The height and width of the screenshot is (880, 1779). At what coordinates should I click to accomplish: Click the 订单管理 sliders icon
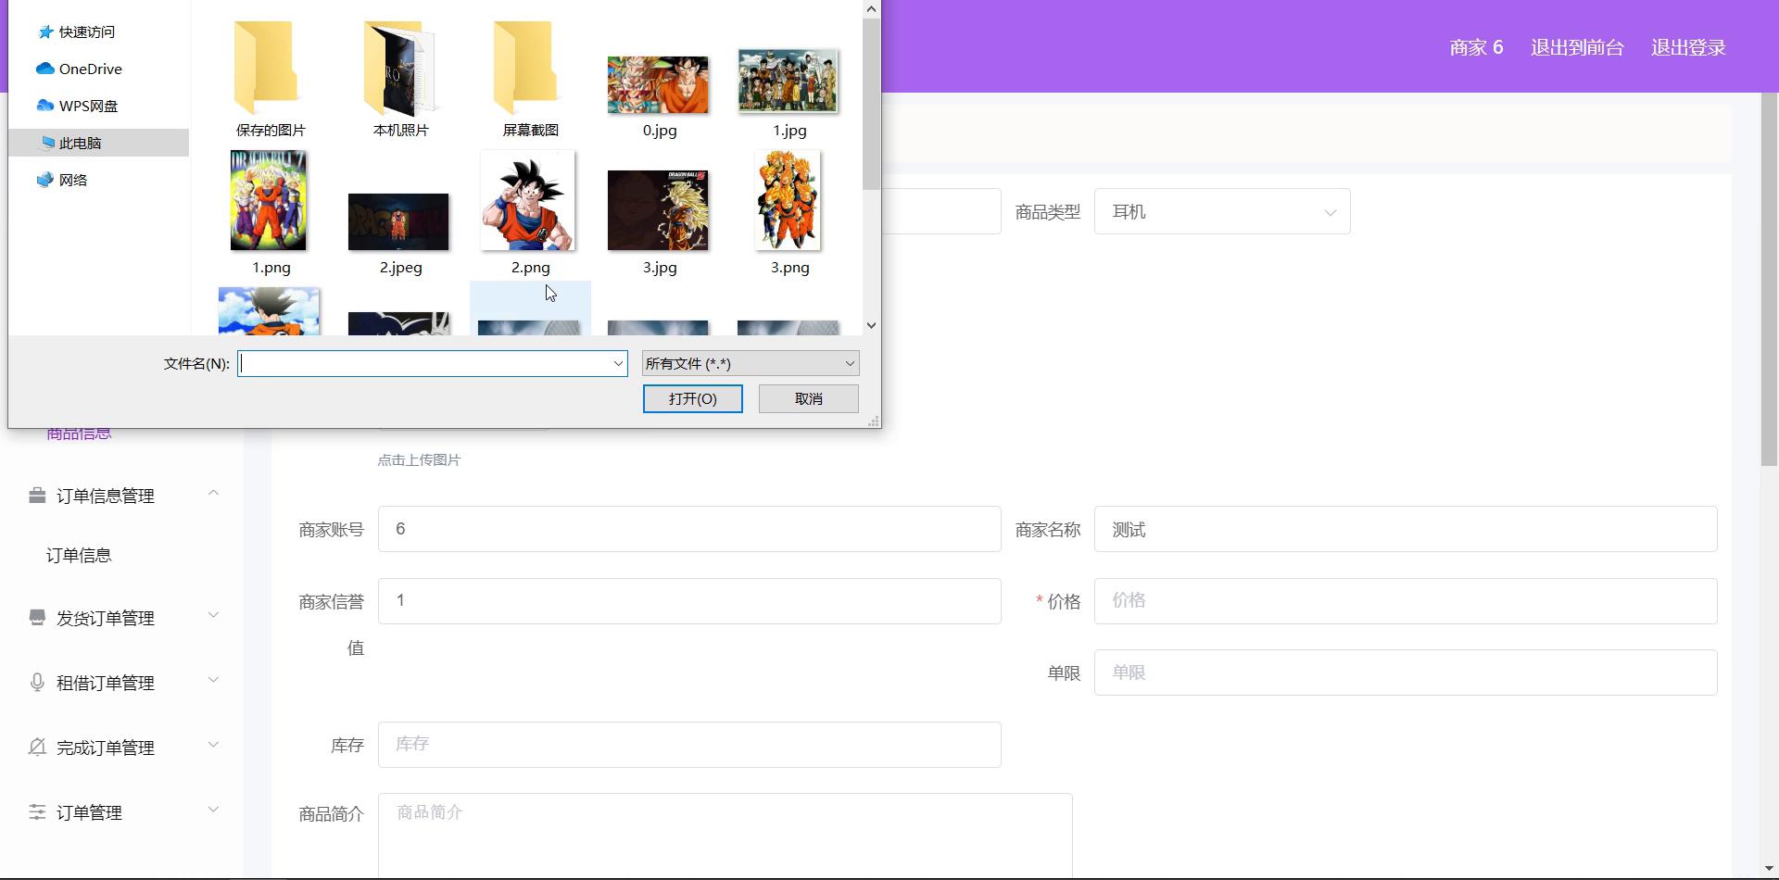(37, 812)
